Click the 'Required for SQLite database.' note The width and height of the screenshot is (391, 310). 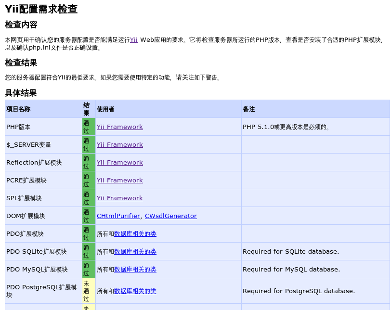click(290, 252)
